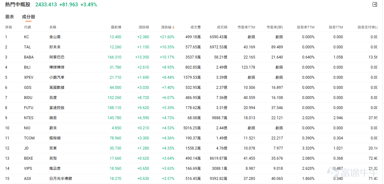The height and width of the screenshot is (184, 384).
Task: Switch to the 圖表 tab
Action: point(9,17)
